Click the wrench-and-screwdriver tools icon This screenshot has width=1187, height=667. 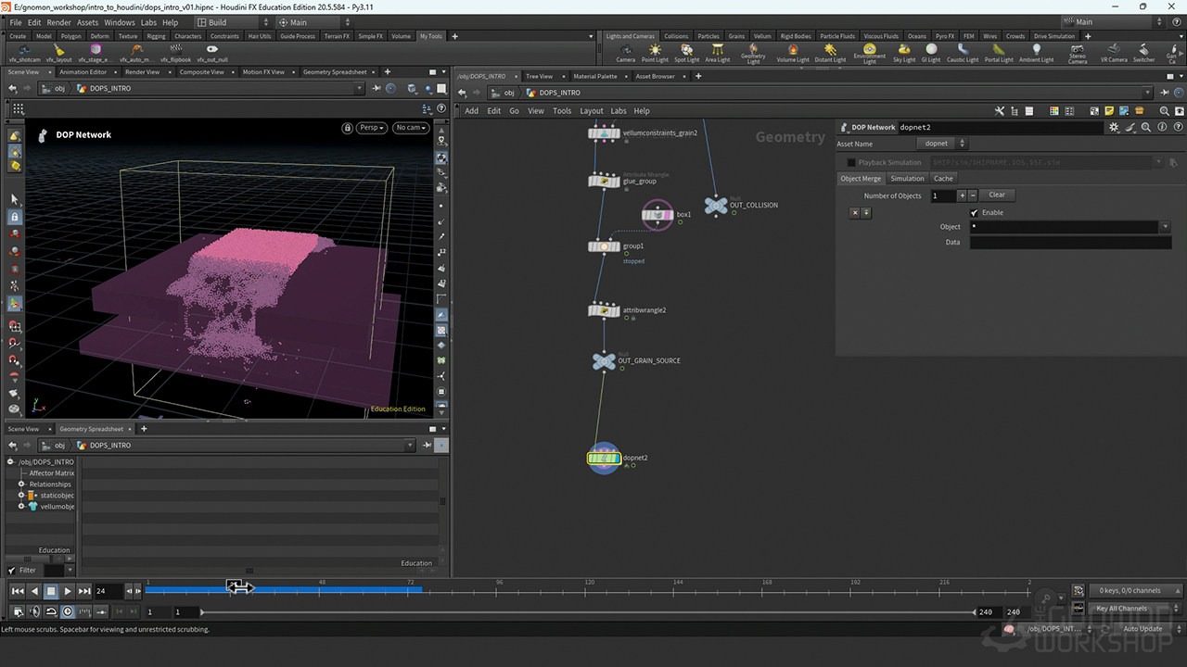[x=999, y=110]
